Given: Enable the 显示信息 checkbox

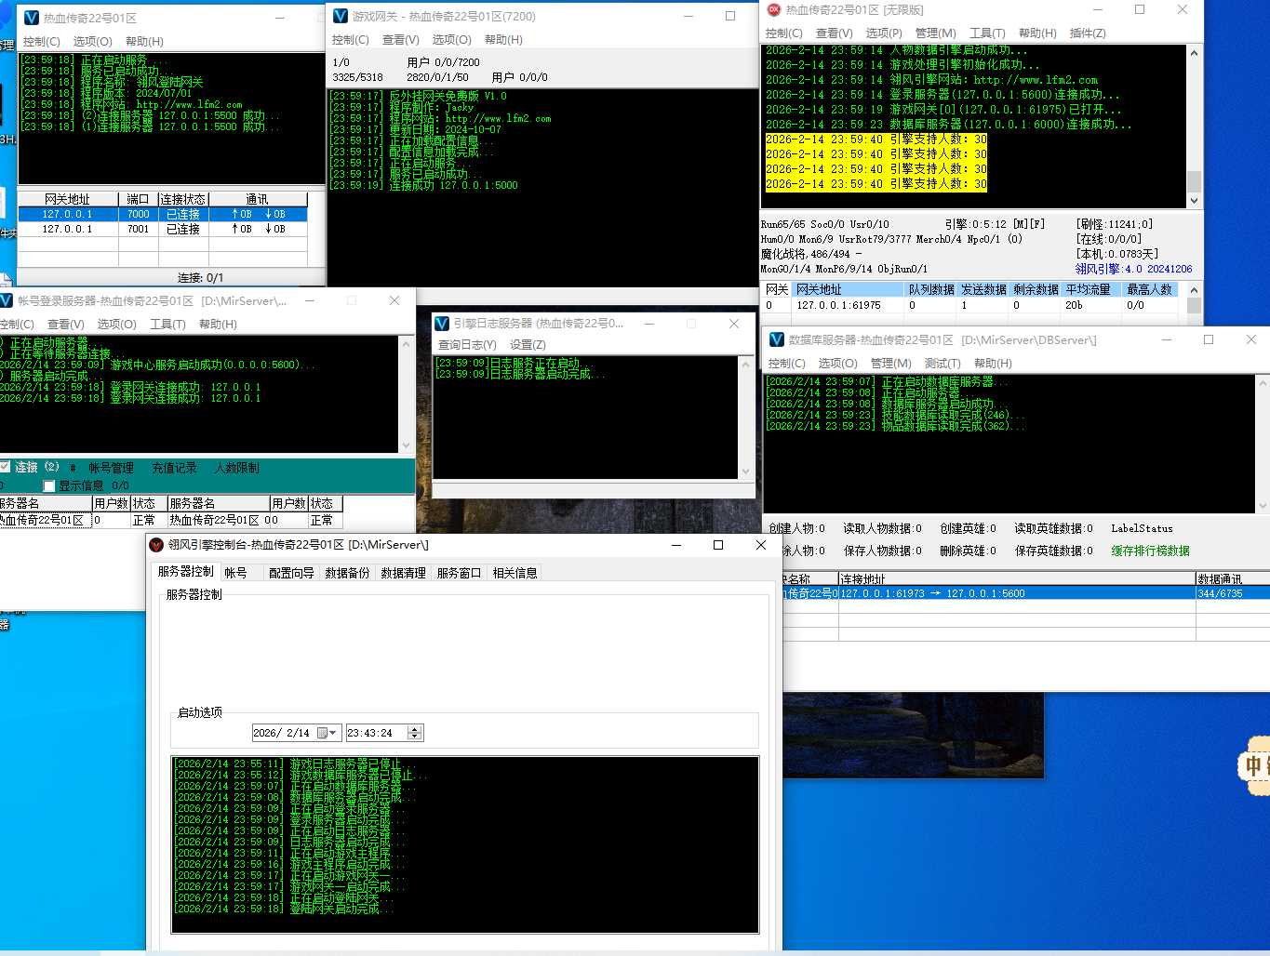Looking at the screenshot, I should (x=49, y=486).
